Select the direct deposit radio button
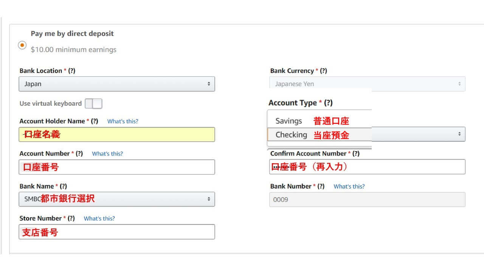Viewport: 484px width, 272px height. click(x=22, y=45)
